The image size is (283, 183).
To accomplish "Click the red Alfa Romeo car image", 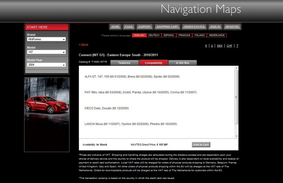I will tap(47, 104).
